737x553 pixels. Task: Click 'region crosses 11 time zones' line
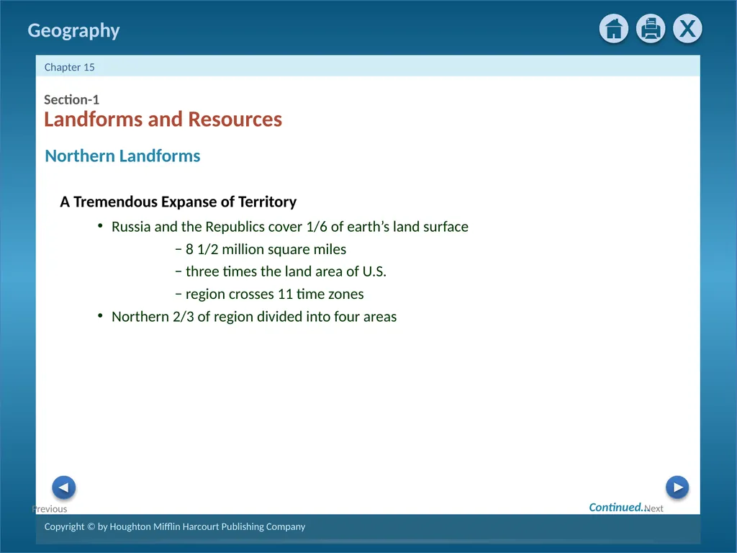click(x=274, y=295)
